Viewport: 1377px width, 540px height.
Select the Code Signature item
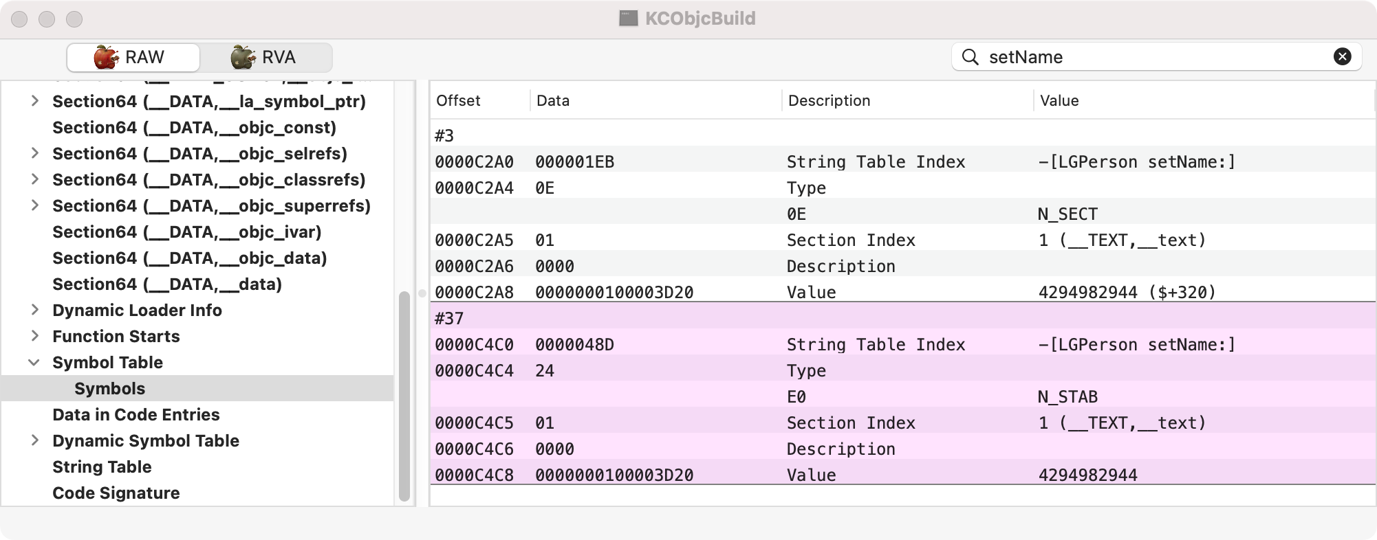click(x=116, y=493)
